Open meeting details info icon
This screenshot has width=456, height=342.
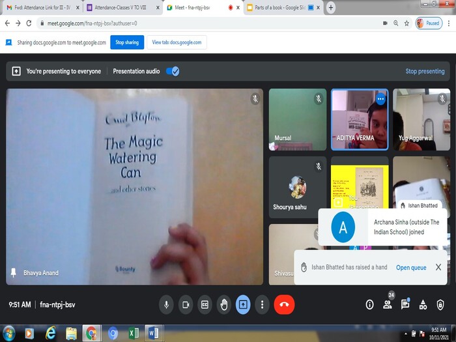click(x=369, y=304)
